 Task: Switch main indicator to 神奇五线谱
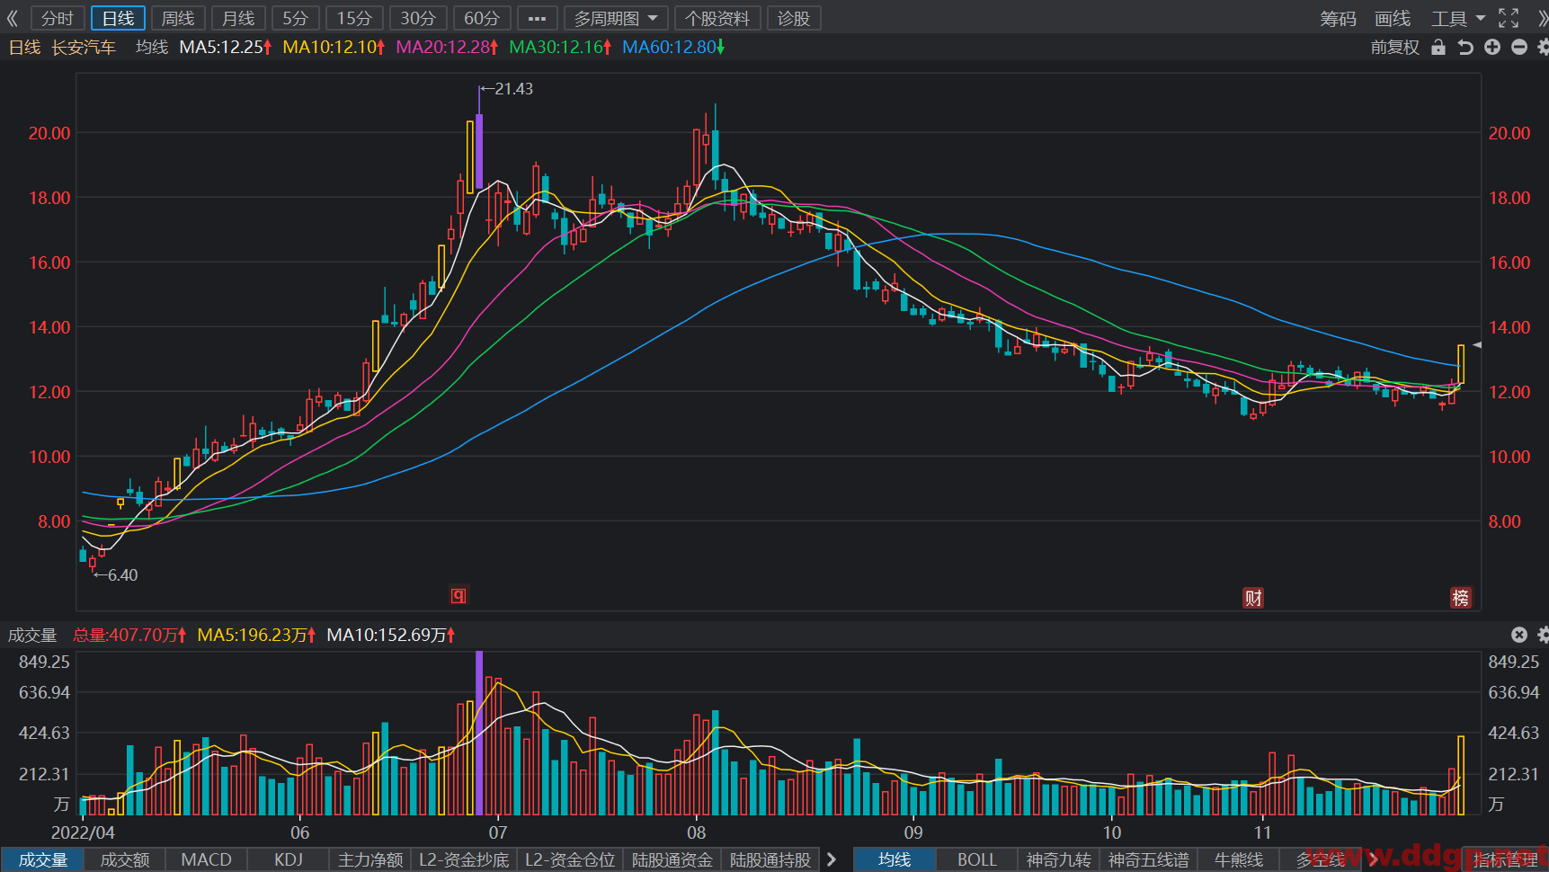[1148, 859]
